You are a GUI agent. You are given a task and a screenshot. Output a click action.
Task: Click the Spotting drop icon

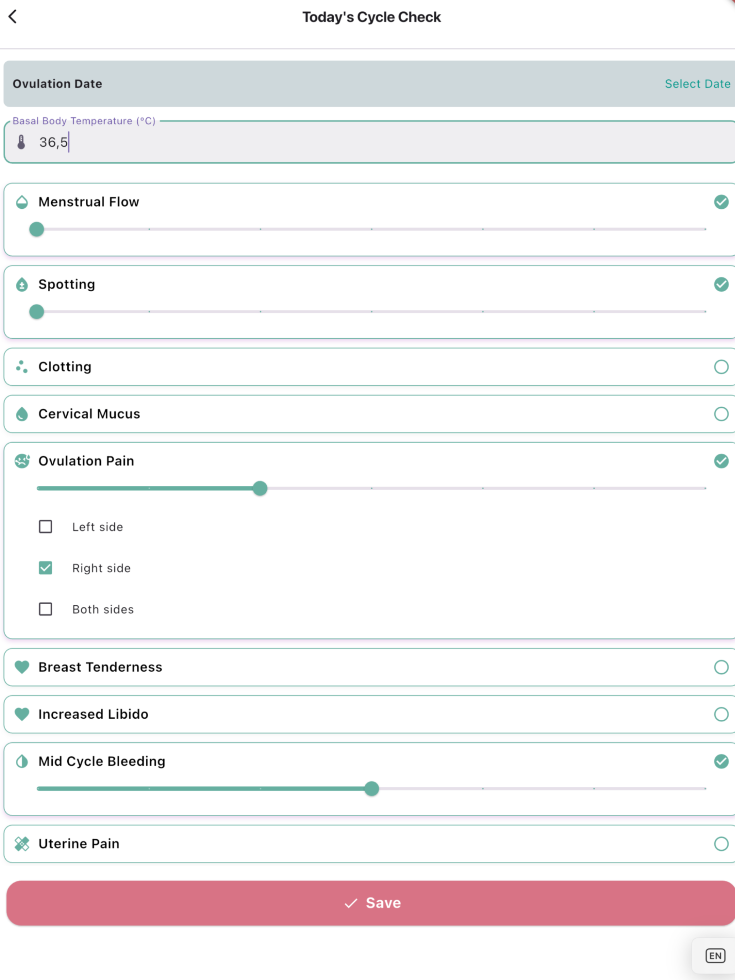pyautogui.click(x=22, y=285)
